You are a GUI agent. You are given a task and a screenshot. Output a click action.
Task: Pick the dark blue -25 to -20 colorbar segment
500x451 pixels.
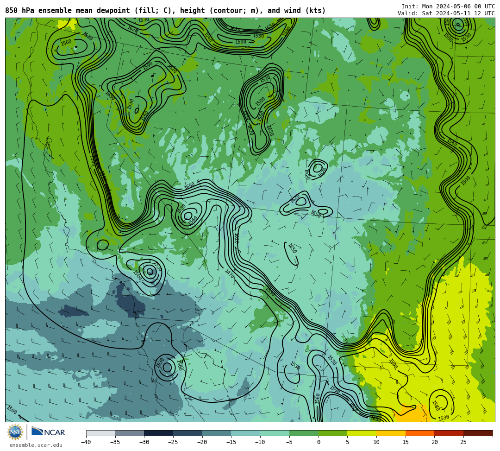pos(188,433)
